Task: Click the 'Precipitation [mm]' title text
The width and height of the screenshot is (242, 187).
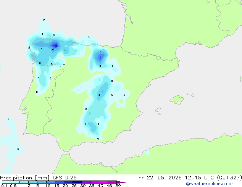Action: point(24,178)
